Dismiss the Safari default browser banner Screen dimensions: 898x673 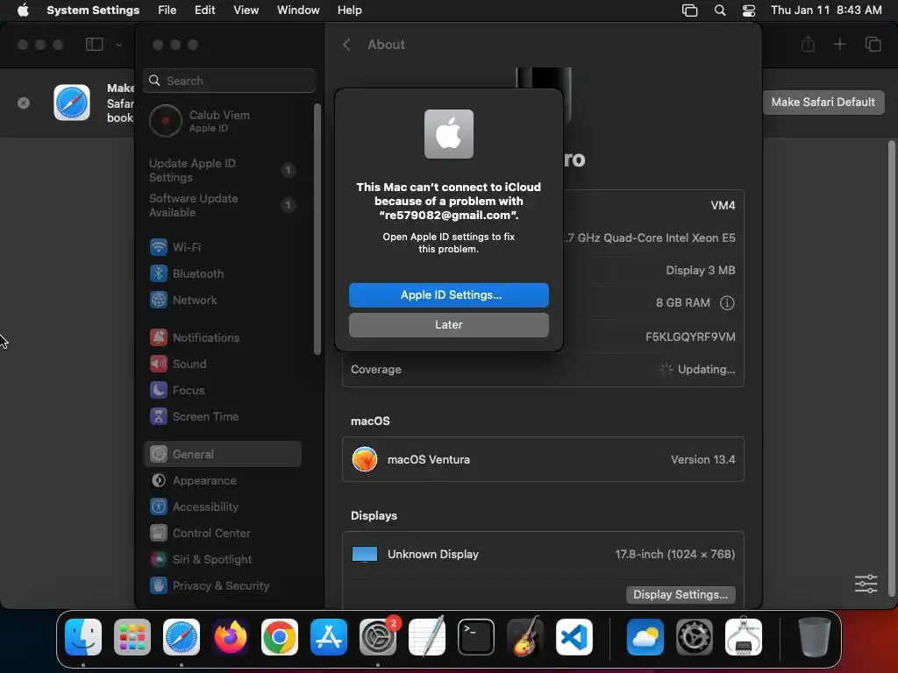point(24,103)
